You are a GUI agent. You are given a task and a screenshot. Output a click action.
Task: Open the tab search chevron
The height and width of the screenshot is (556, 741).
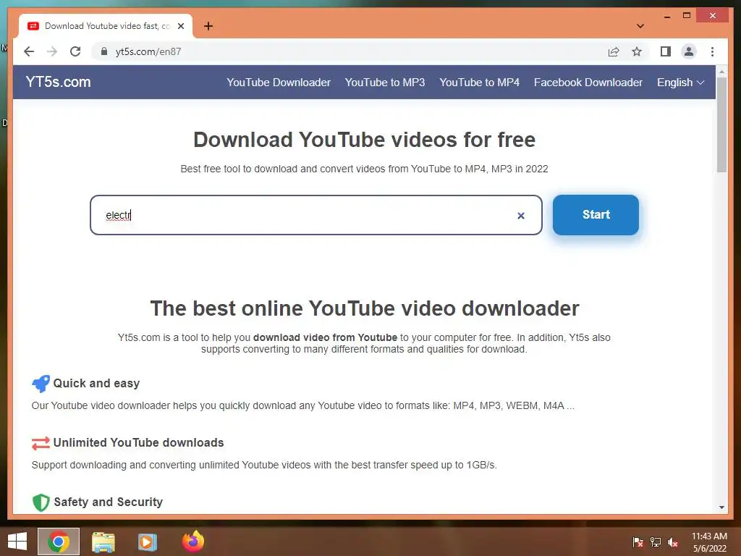pos(640,26)
